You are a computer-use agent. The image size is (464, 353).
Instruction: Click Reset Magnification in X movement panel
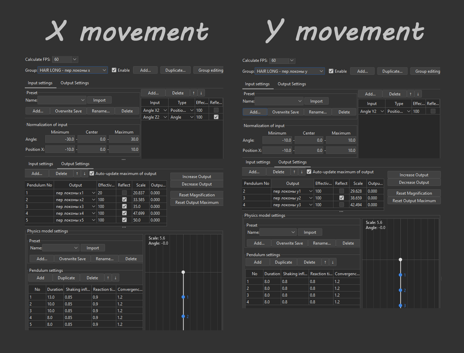[197, 195]
